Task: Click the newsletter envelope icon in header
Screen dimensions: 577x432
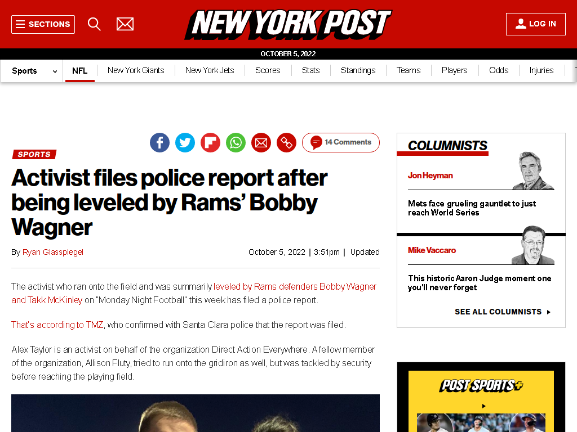Action: click(x=125, y=24)
